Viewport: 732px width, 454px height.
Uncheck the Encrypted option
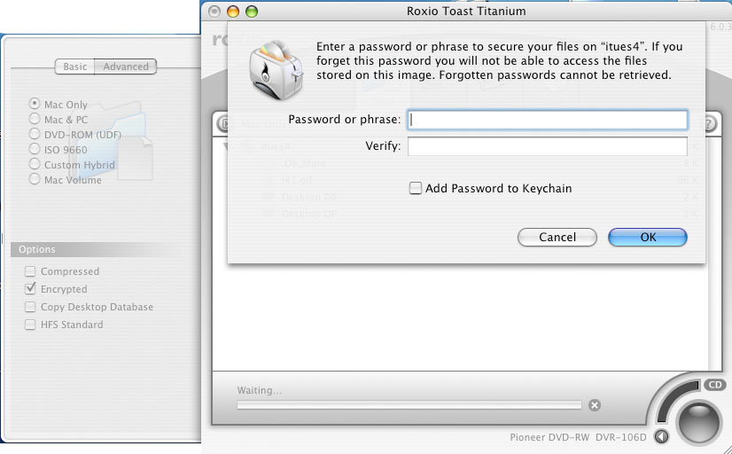coord(30,289)
